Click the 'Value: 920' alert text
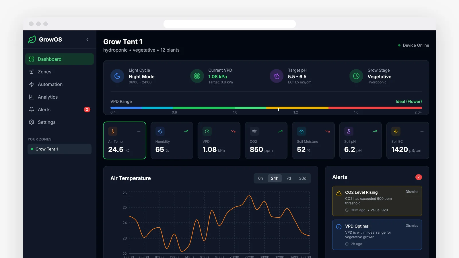The image size is (459, 258). point(379,210)
